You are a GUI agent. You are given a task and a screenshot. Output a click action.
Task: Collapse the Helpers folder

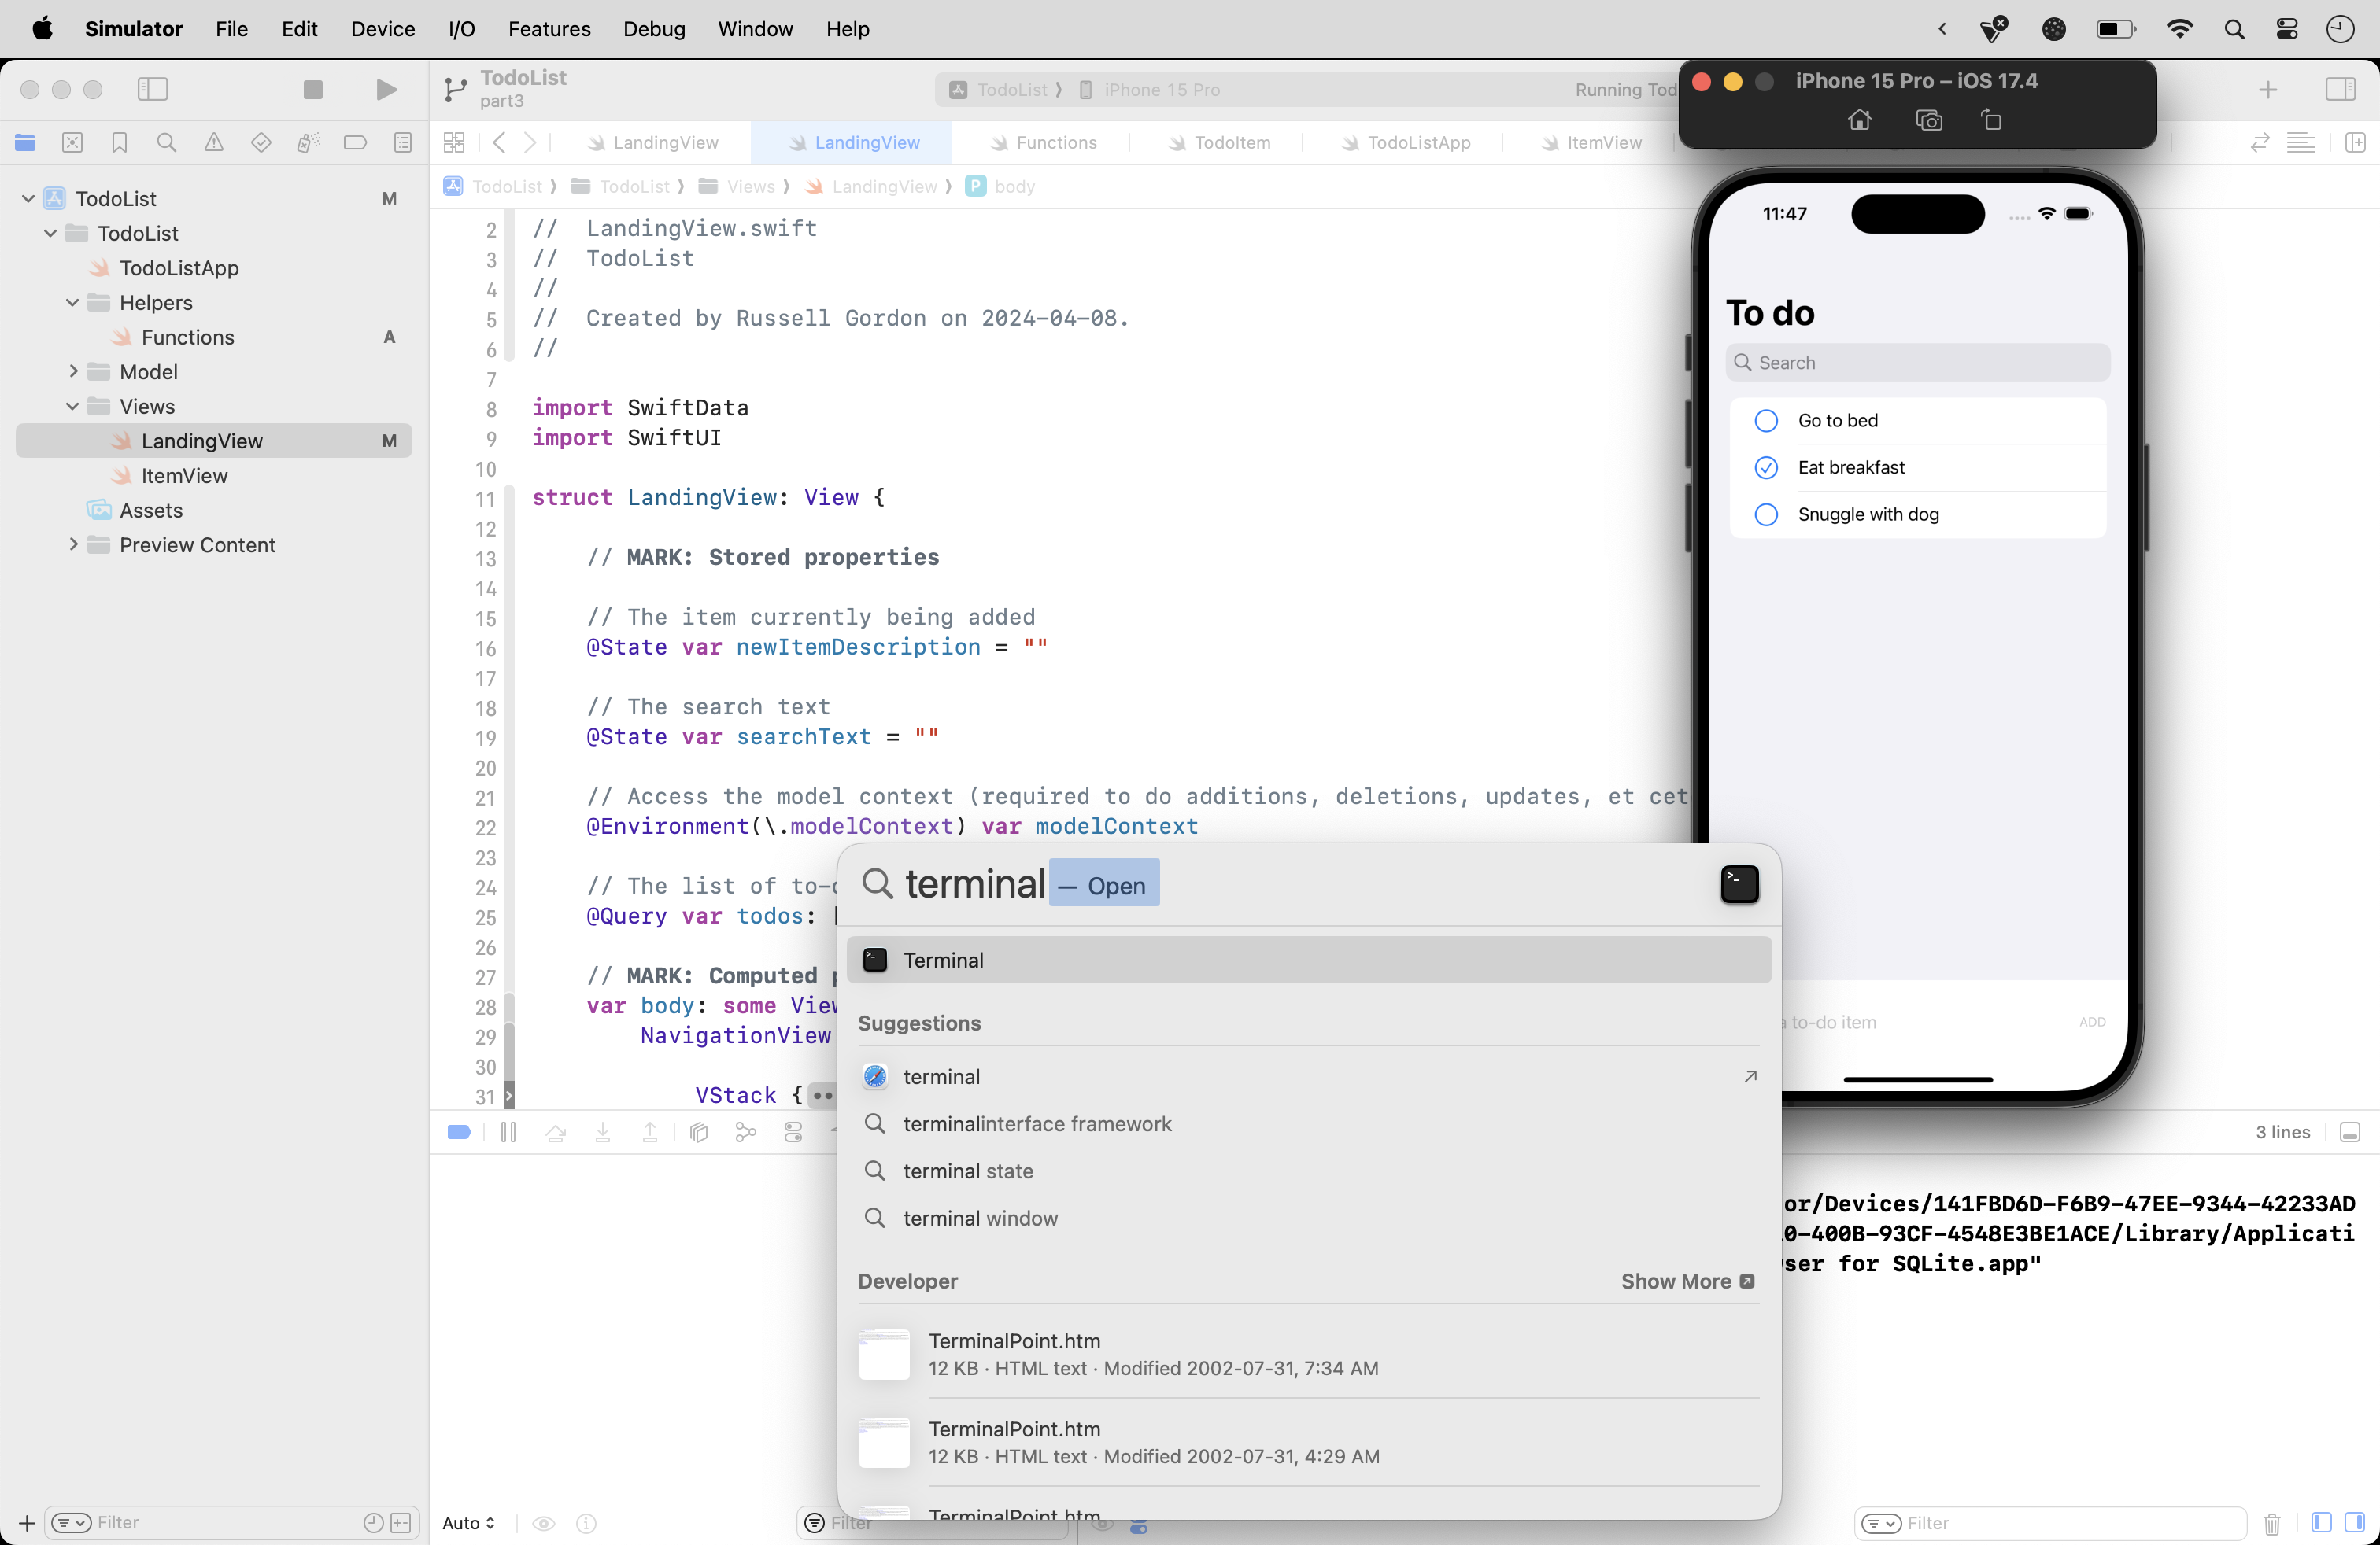pyautogui.click(x=73, y=303)
